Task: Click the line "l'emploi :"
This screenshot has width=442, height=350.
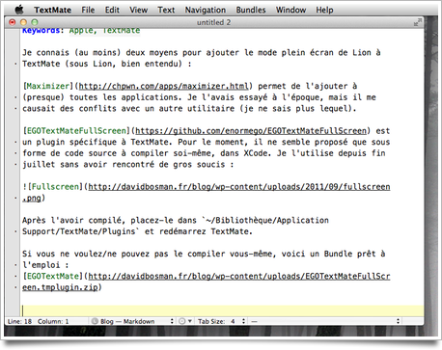Action: [x=45, y=265]
